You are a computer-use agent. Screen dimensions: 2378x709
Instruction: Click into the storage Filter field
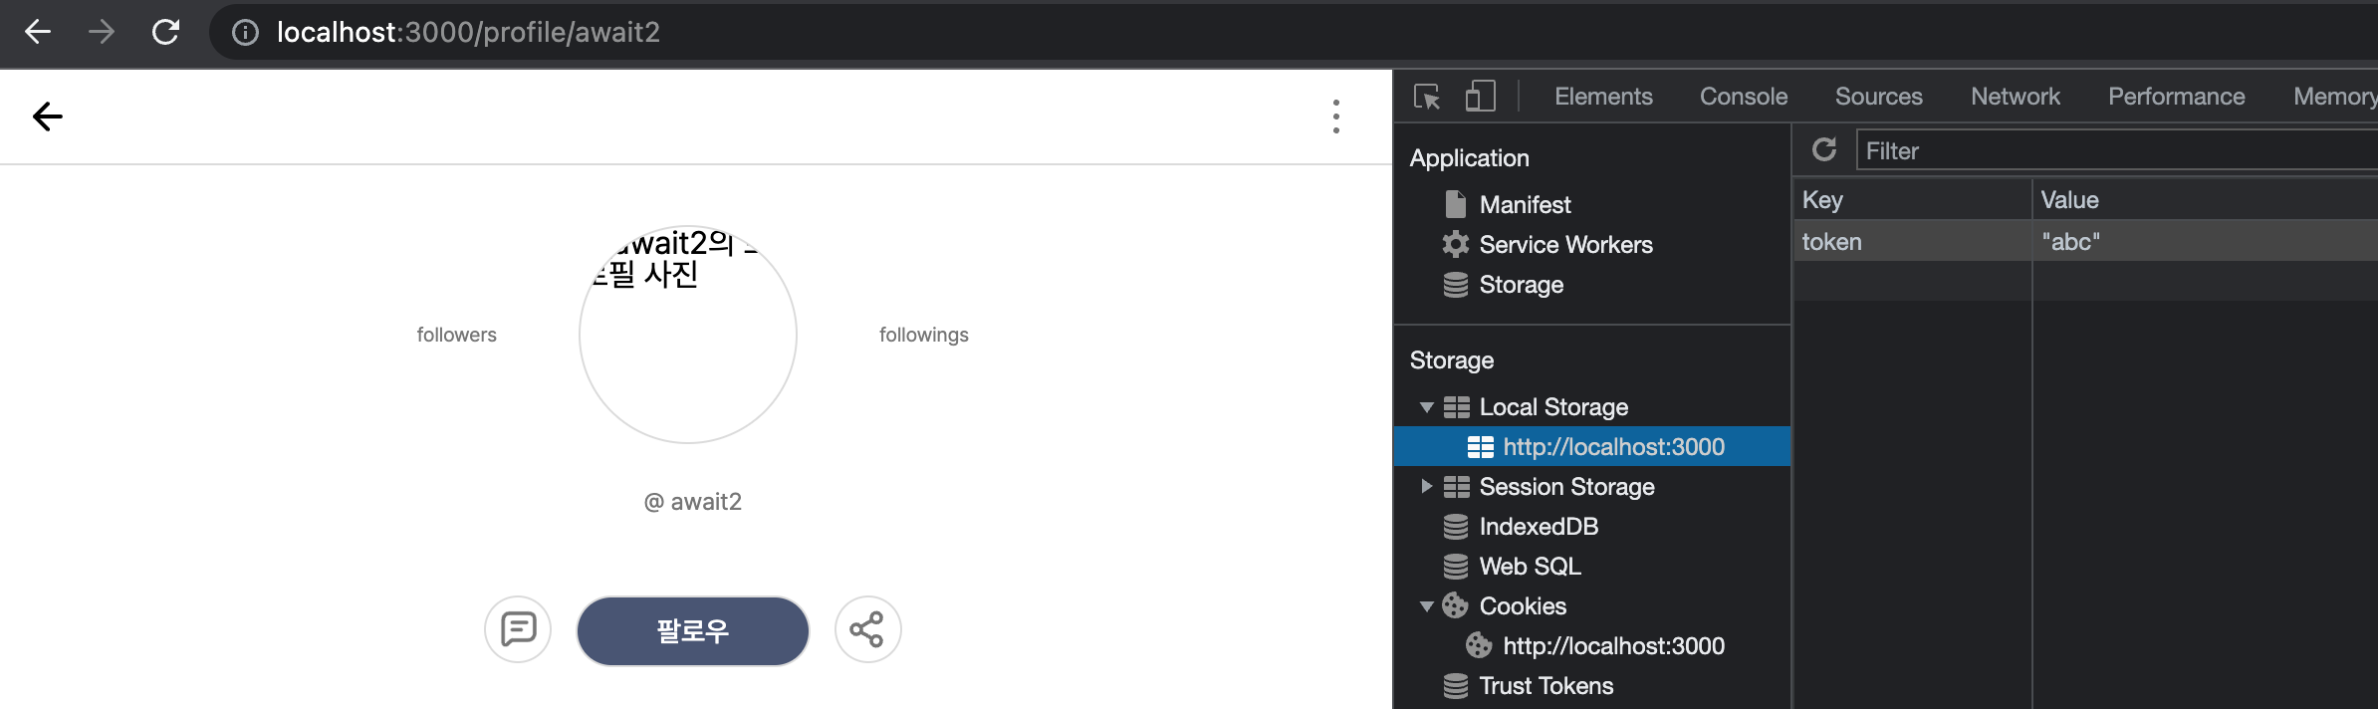point(2117,150)
